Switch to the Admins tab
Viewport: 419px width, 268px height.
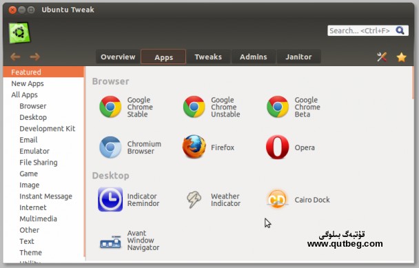click(x=254, y=57)
